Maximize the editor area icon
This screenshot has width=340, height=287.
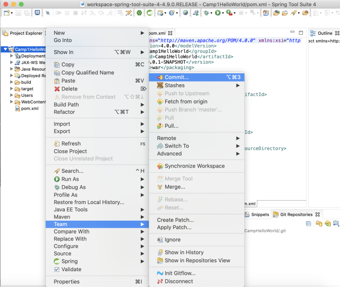point(301,32)
